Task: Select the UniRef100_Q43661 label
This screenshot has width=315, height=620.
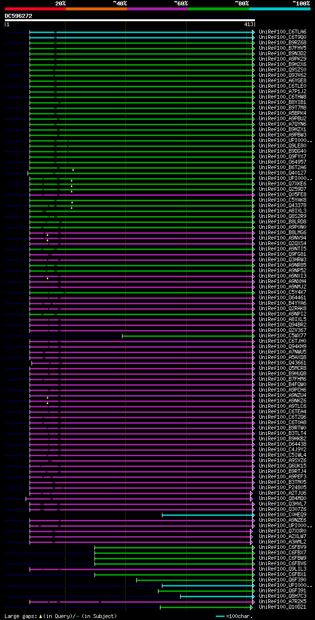Action: pos(283,363)
